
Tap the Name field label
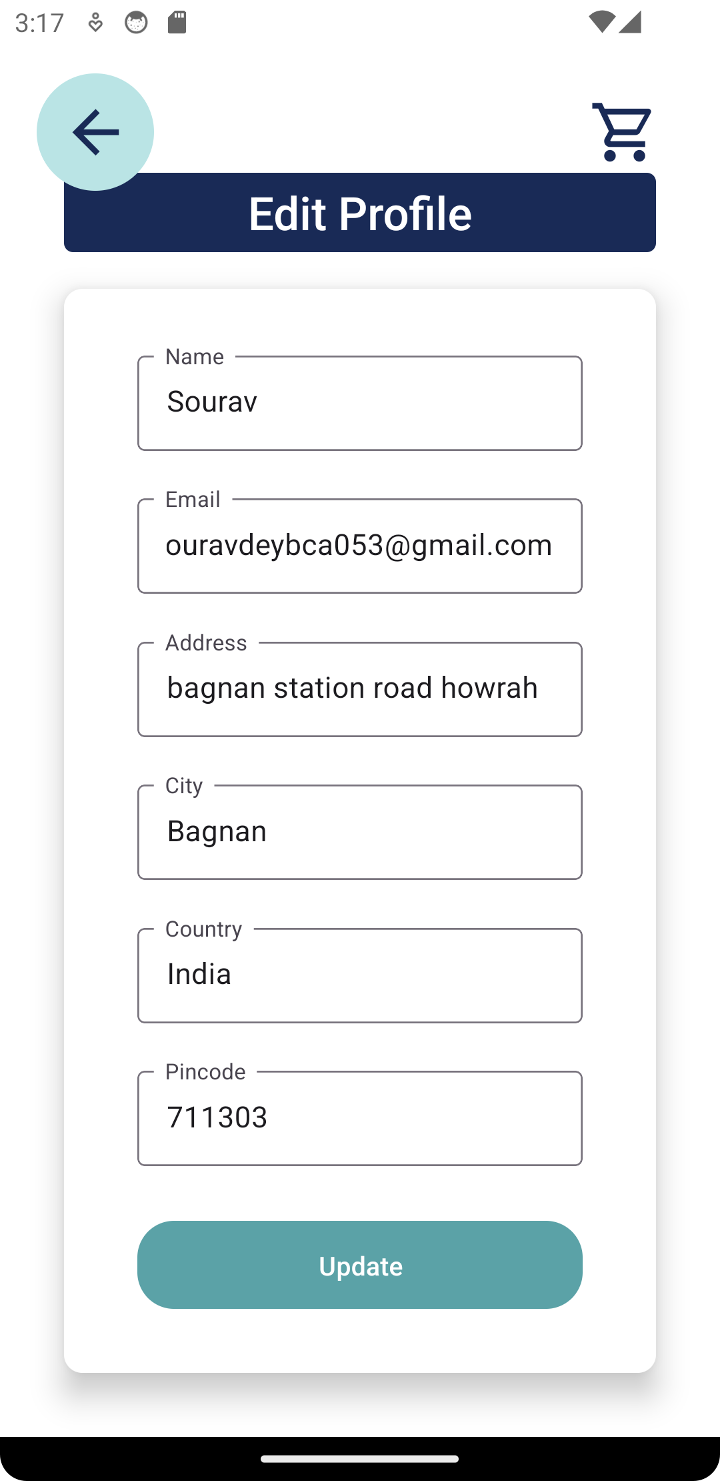point(195,357)
